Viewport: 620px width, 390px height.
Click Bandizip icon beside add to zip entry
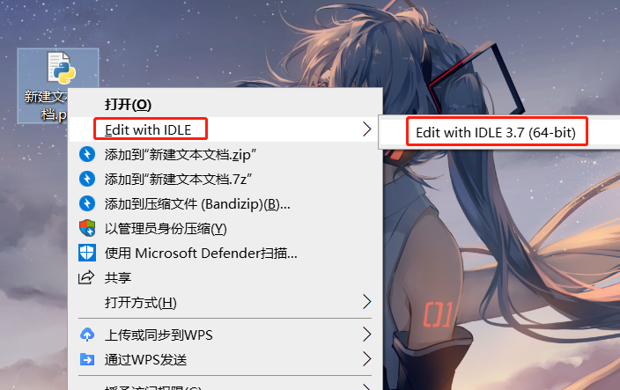(x=87, y=154)
